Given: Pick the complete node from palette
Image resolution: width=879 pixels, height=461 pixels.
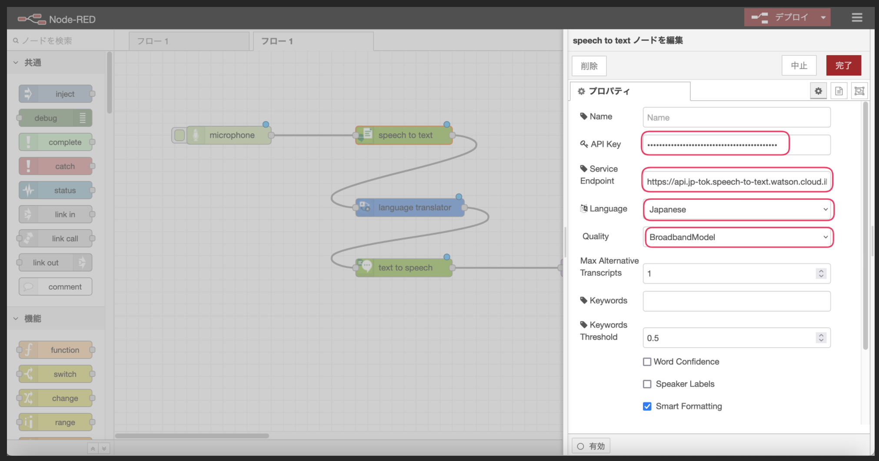Looking at the screenshot, I should coord(56,142).
